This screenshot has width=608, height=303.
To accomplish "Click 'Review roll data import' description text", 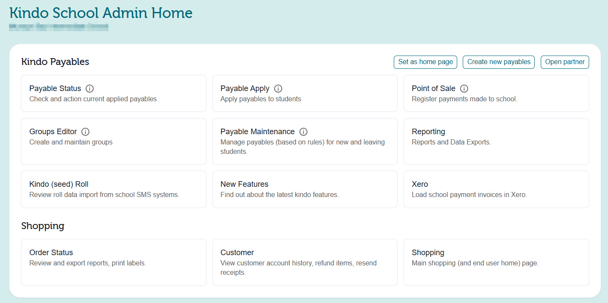I will tap(104, 195).
